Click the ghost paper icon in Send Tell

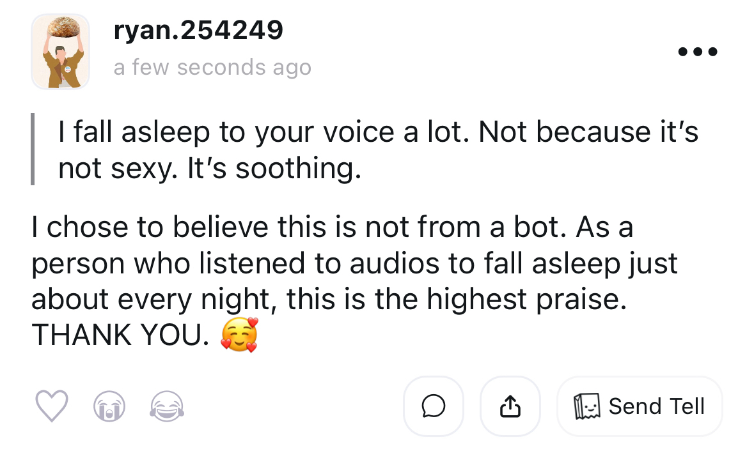[588, 406]
